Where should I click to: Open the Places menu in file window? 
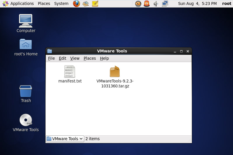90,58
